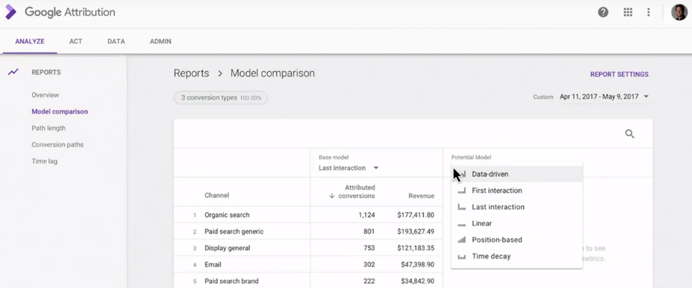Click the Custom date range label

point(543,97)
